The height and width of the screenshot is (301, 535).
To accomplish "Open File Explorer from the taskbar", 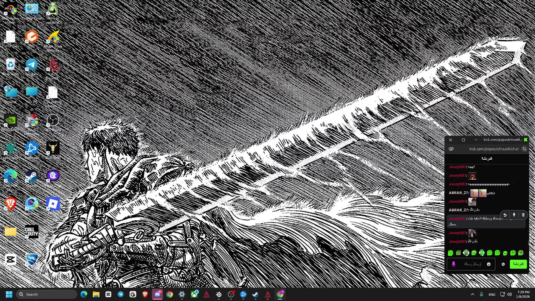I will tap(96, 294).
